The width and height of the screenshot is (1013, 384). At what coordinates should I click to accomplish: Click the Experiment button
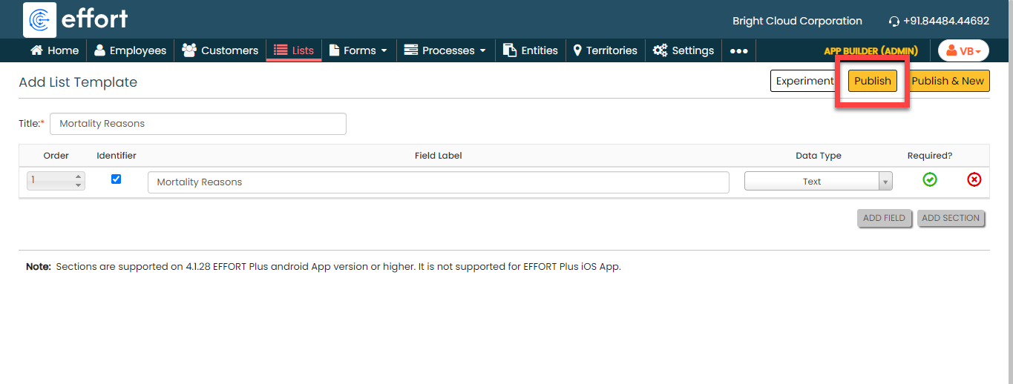804,81
